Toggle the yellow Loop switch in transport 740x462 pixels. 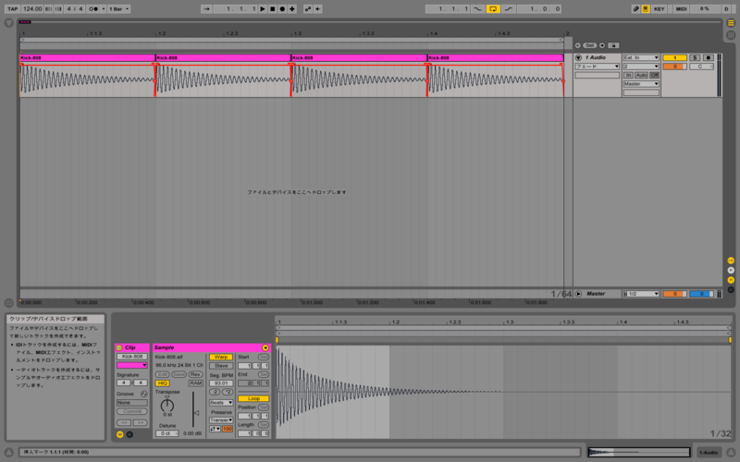click(493, 9)
